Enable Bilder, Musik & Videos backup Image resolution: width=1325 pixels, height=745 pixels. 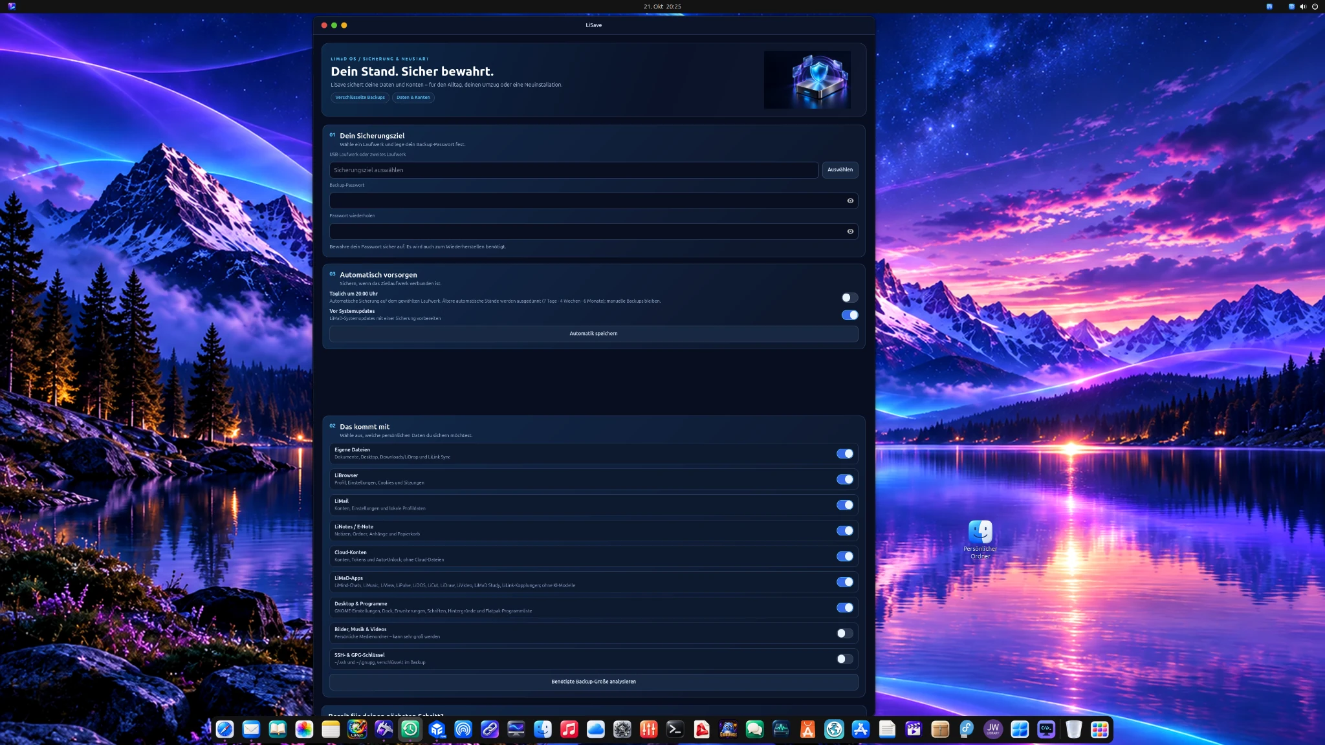(845, 633)
